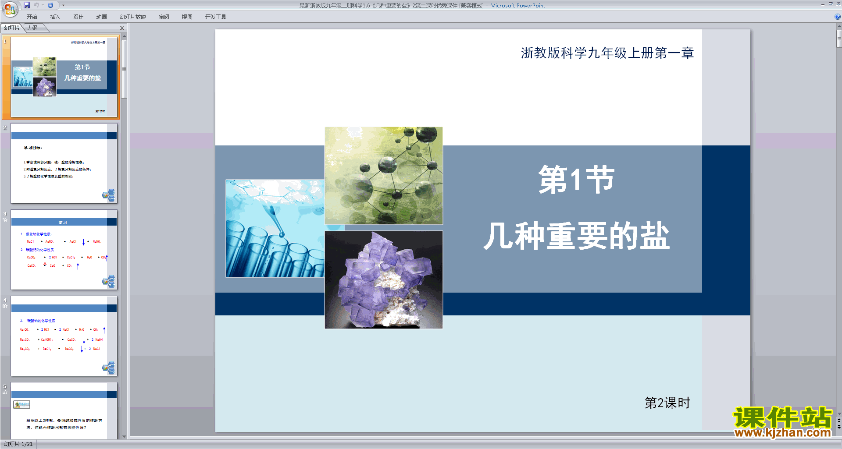Click the Redo/Repeat icon
The width and height of the screenshot is (842, 449).
[50, 5]
